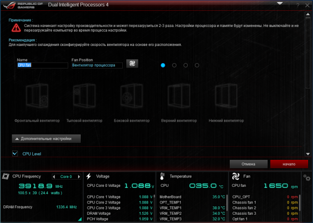Click the Chassis fan 1 row

265,202
